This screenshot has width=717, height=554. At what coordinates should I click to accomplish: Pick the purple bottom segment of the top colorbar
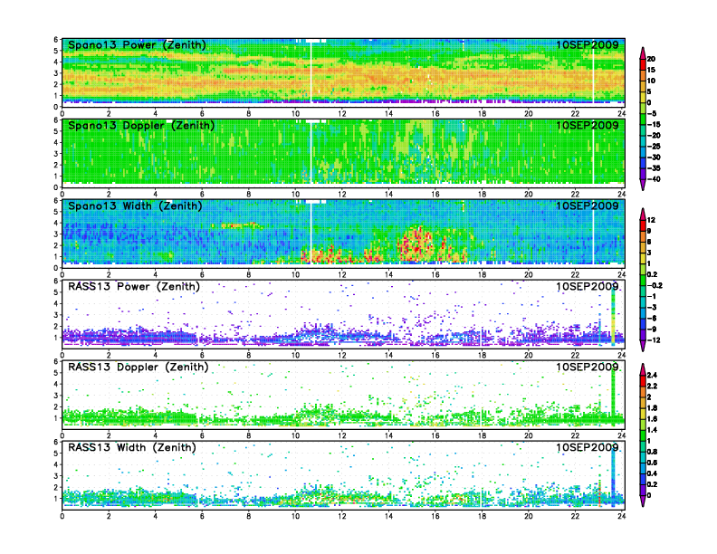[x=643, y=174]
